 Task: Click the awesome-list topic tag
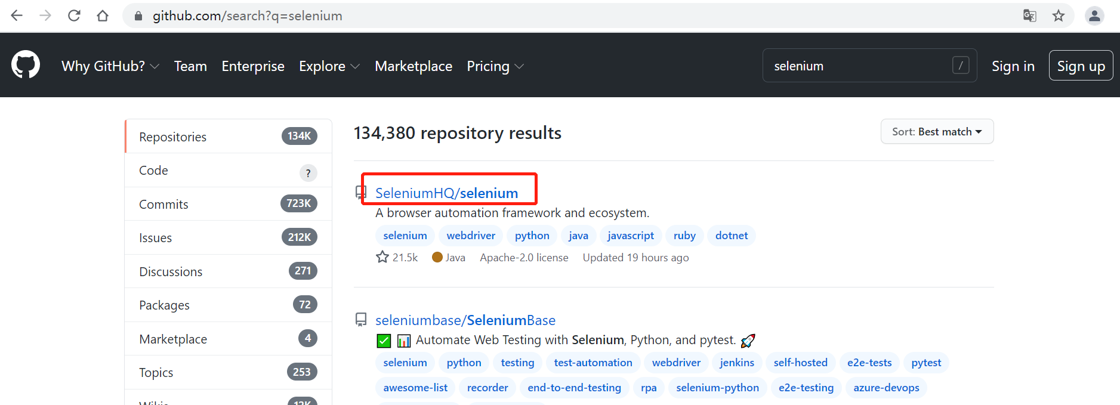click(415, 387)
